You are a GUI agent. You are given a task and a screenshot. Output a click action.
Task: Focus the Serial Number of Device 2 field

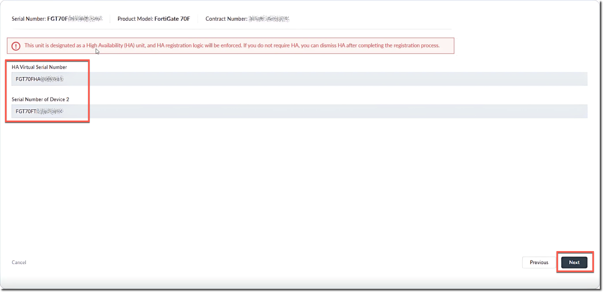[x=299, y=111]
